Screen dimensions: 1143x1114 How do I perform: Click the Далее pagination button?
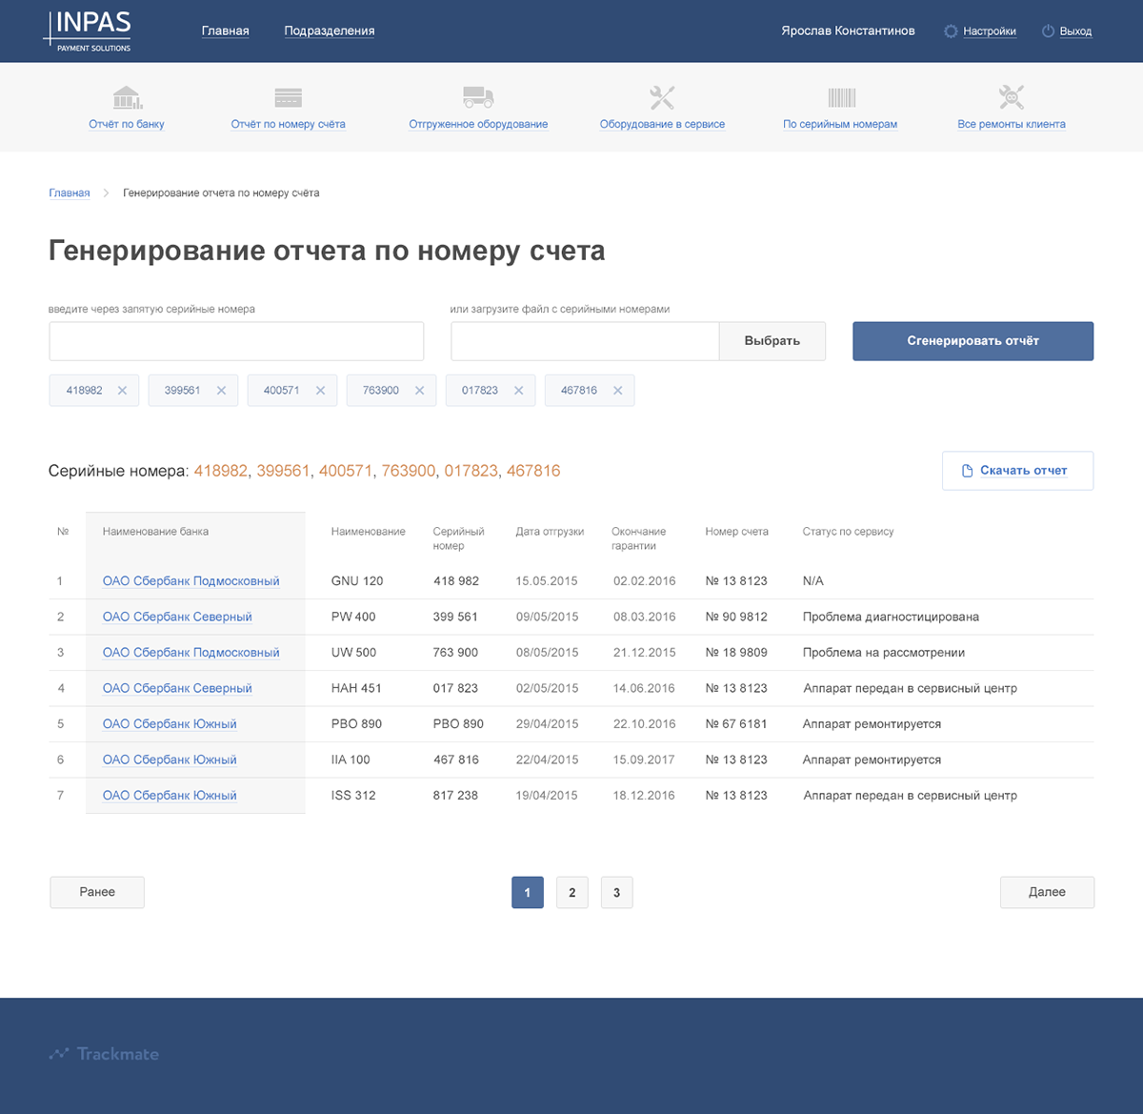click(x=1047, y=892)
